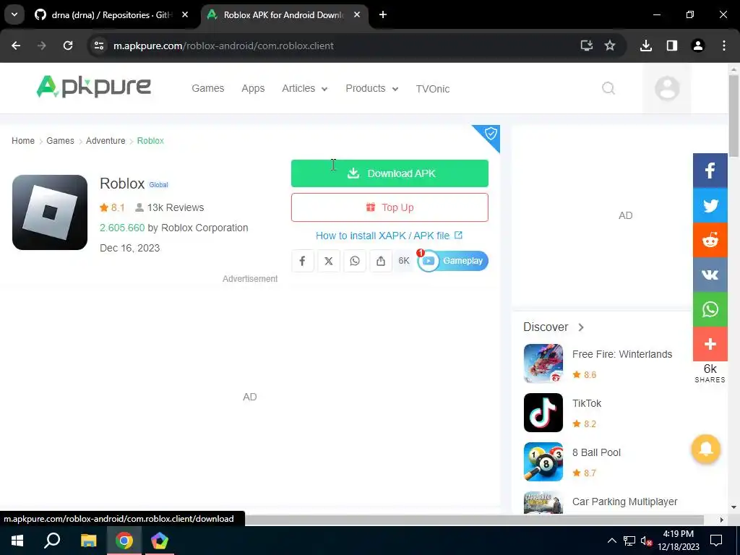This screenshot has height=555, width=740.
Task: Open 8 Ball Pool in Discover
Action: 596,452
